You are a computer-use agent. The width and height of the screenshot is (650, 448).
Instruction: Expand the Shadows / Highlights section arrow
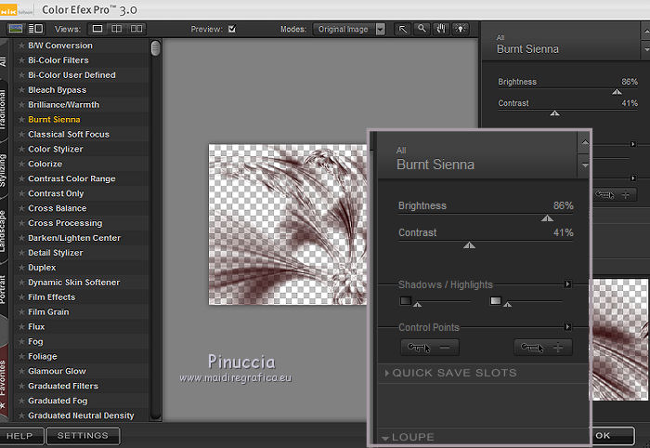[568, 284]
